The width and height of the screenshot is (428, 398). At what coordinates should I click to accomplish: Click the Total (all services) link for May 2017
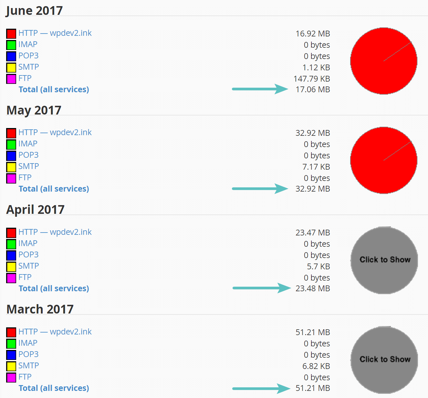(x=54, y=189)
